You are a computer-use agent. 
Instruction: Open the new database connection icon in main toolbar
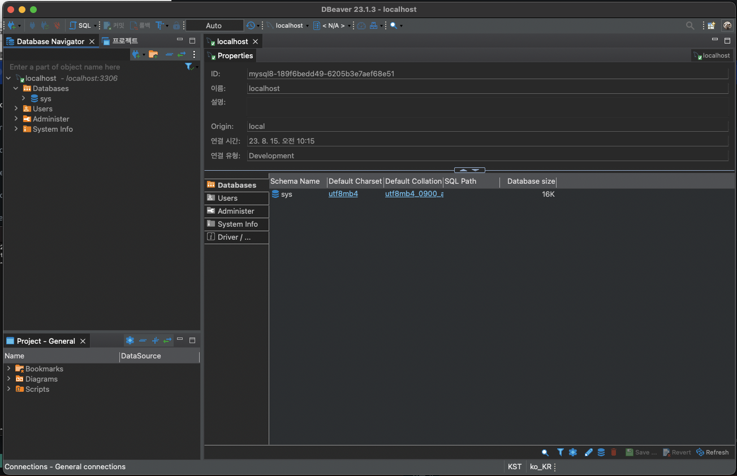click(x=11, y=25)
